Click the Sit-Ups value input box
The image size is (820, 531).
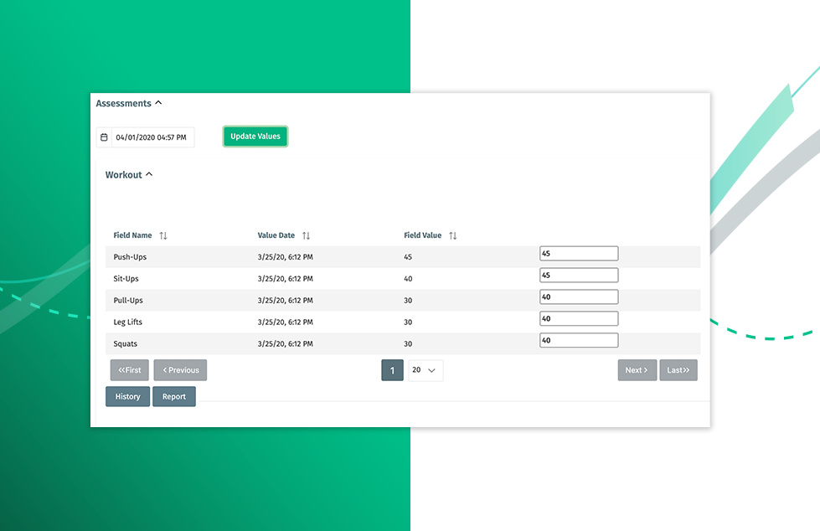pos(579,276)
